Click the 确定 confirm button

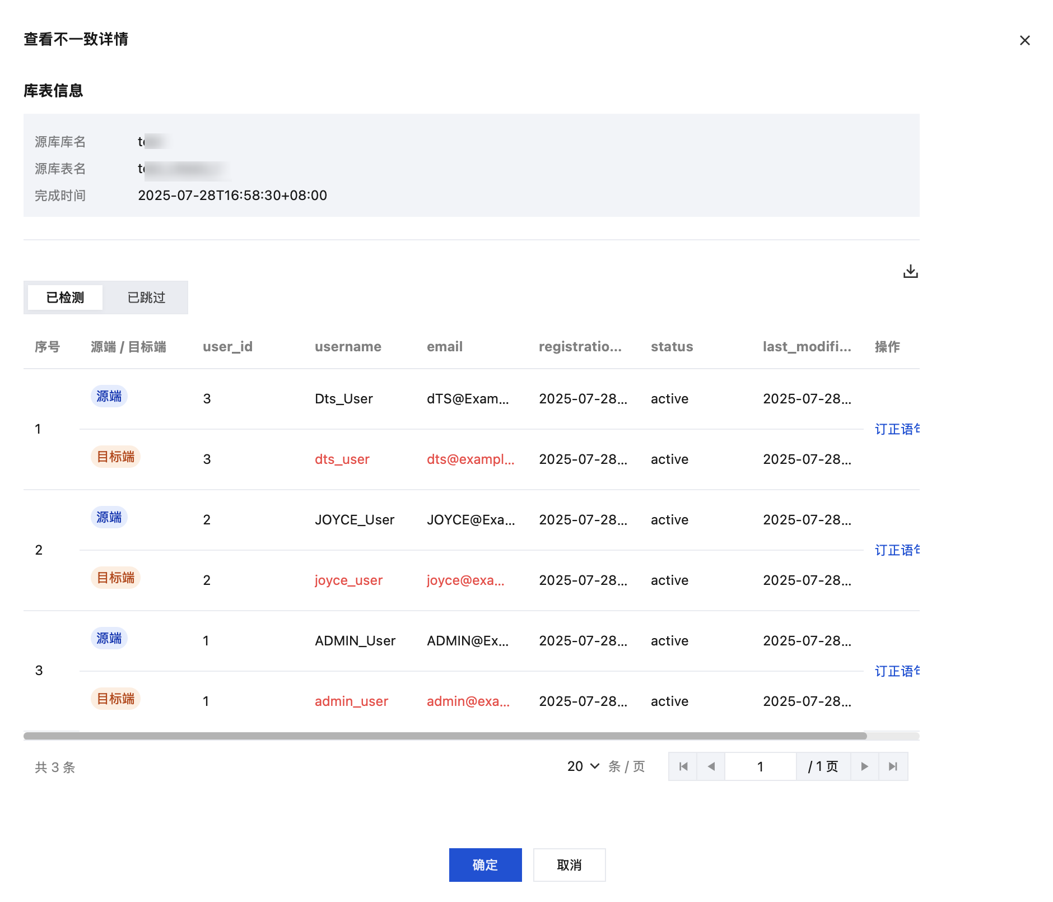pyautogui.click(x=485, y=864)
